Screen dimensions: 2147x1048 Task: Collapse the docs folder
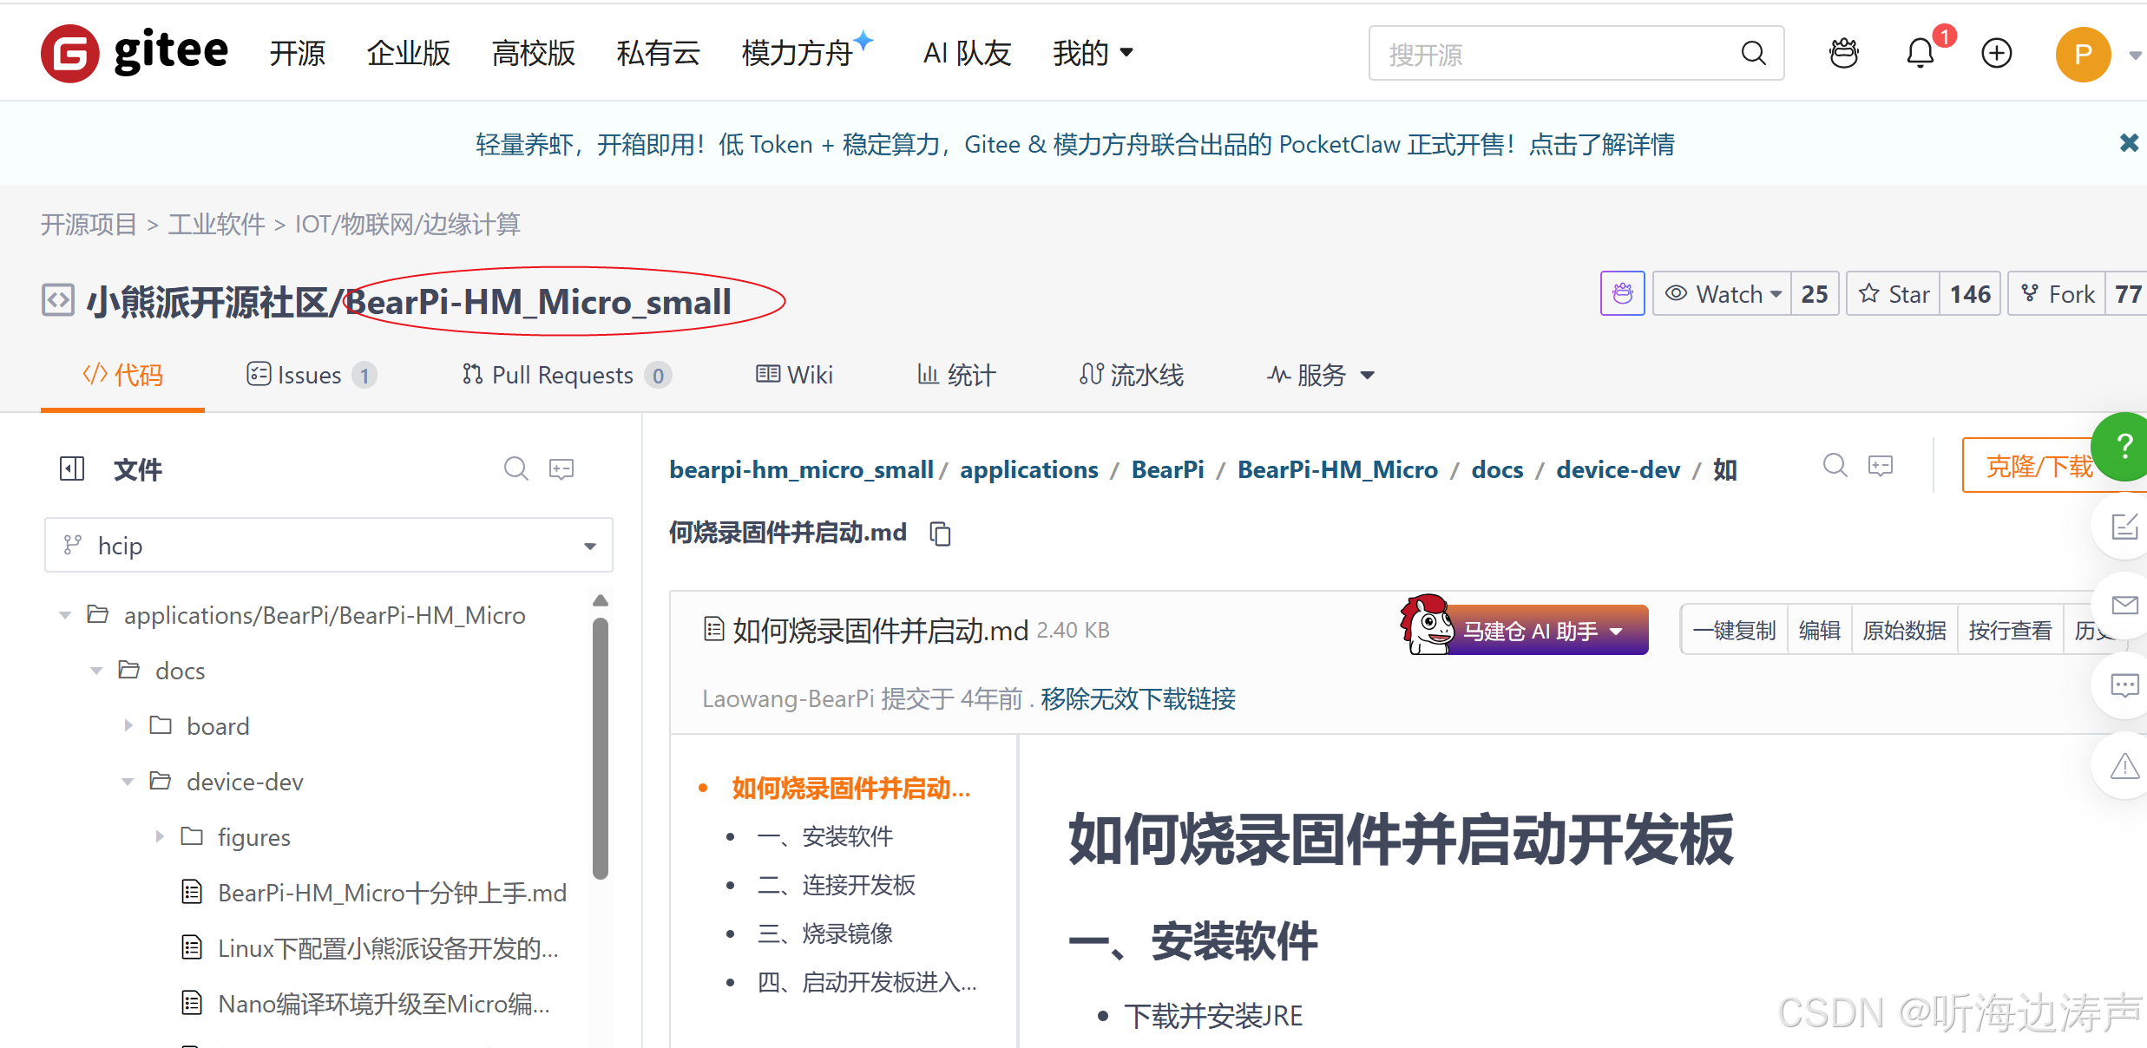[96, 671]
